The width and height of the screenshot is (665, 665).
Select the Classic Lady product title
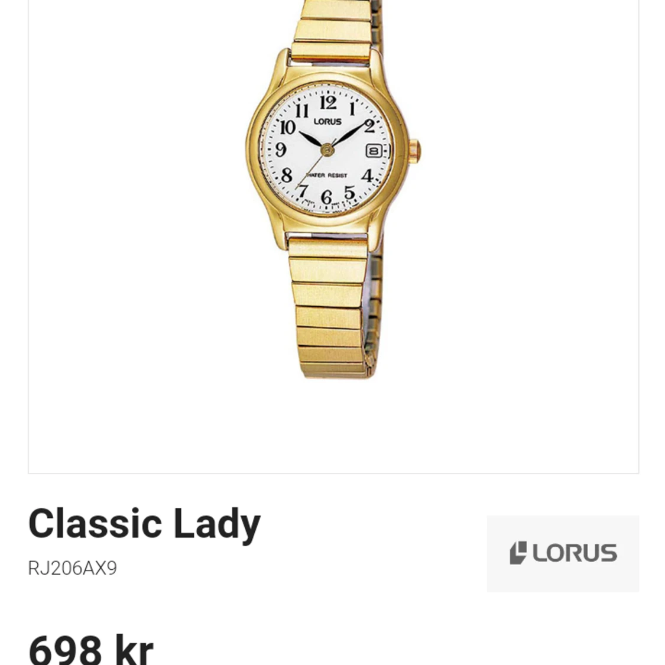[144, 524]
